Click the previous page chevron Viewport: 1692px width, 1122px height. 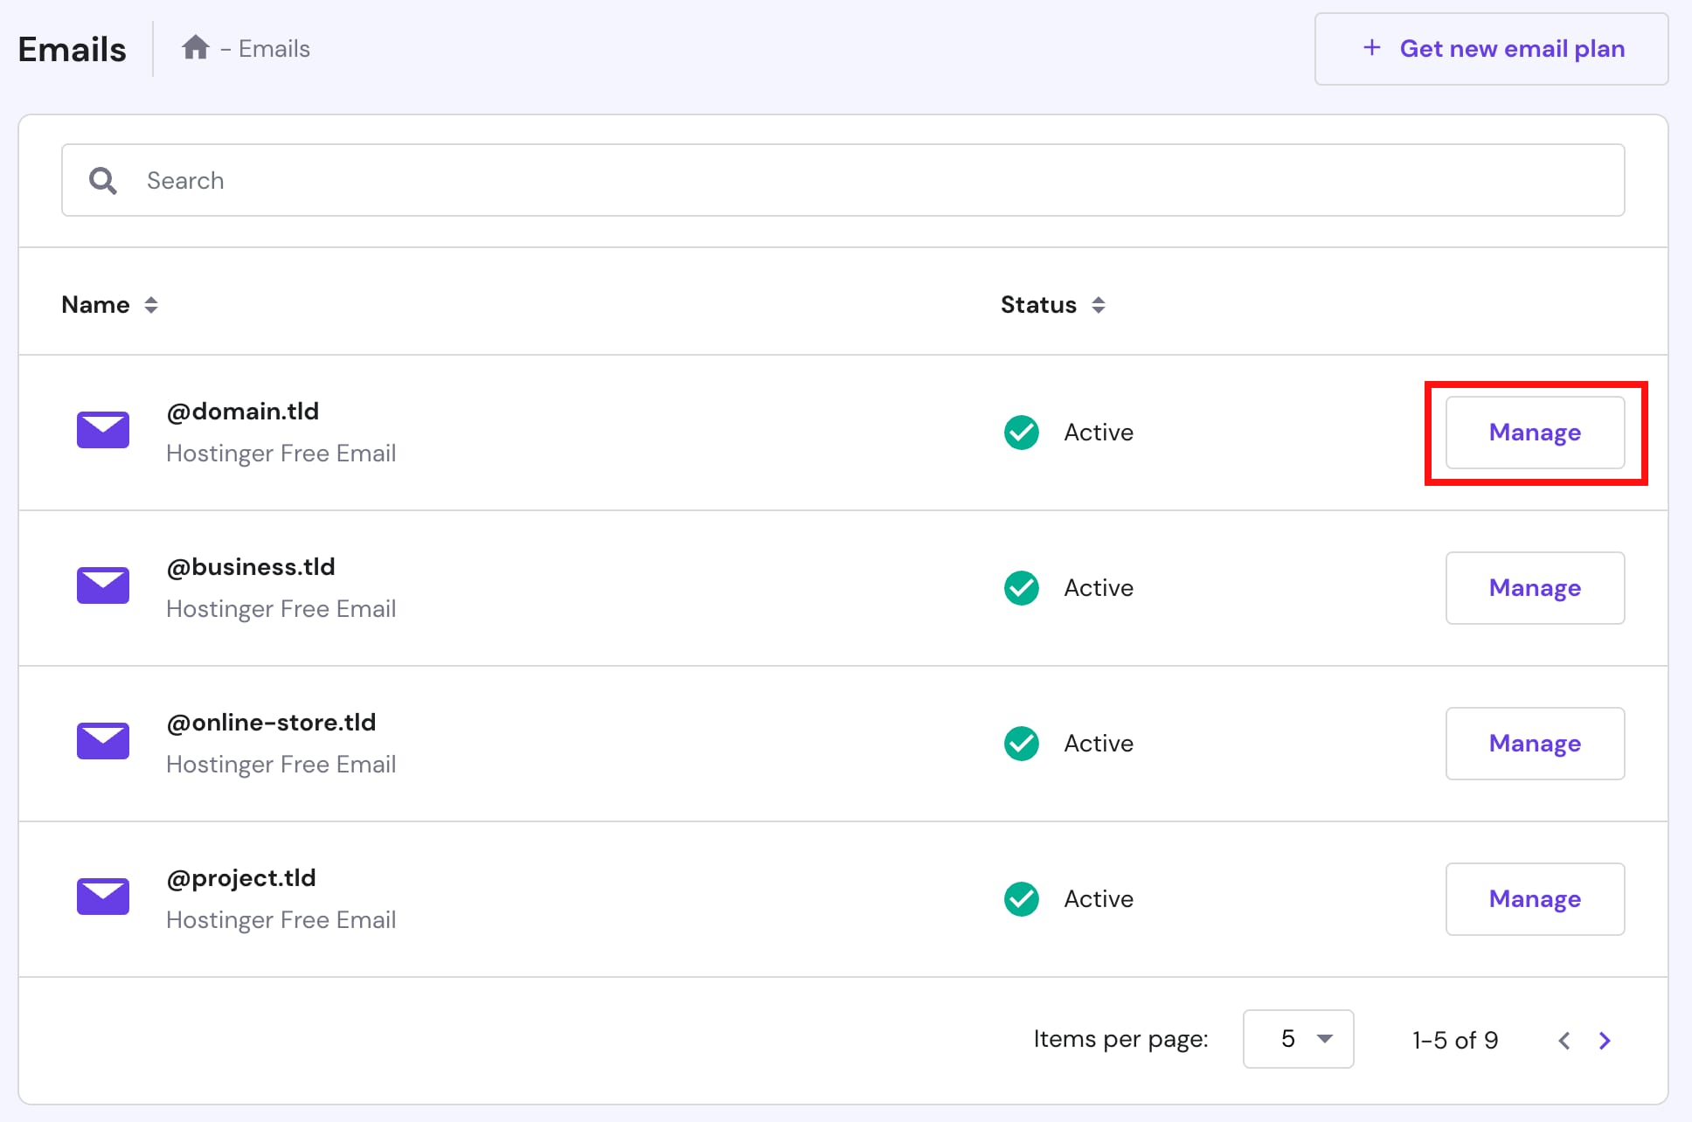point(1564,1040)
